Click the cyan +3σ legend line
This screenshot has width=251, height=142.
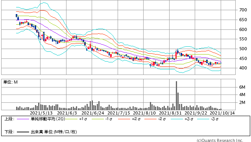[x=177, y=119]
